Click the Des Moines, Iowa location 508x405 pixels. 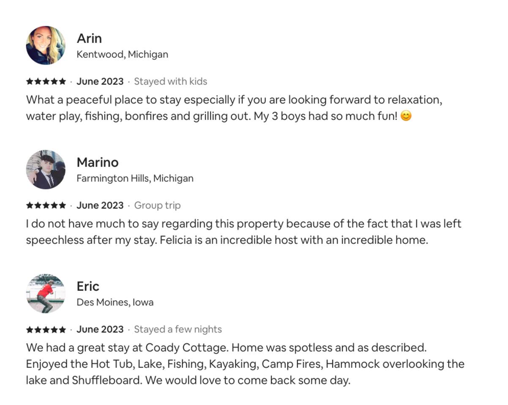coord(115,302)
